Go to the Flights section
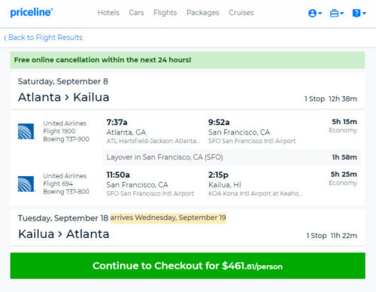This screenshot has width=376, height=292. click(165, 13)
